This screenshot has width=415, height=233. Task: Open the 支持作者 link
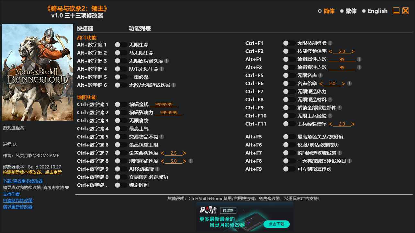pos(11,194)
